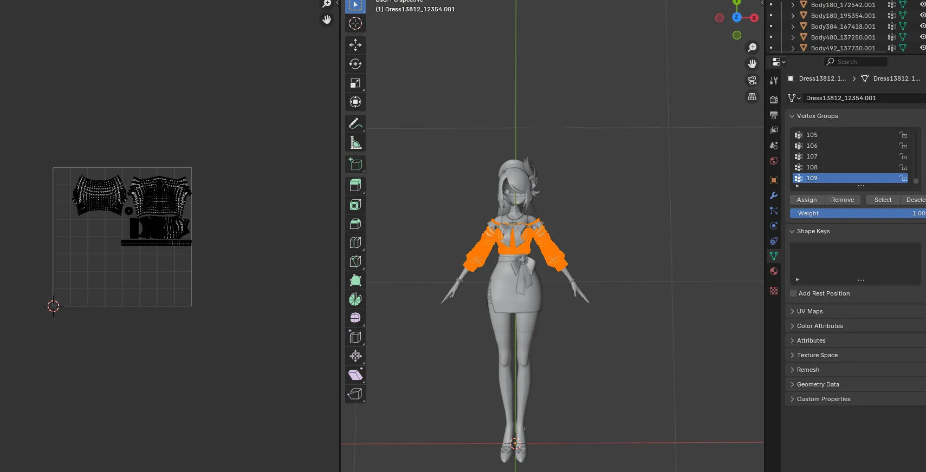Select the Transform tool

[355, 102]
